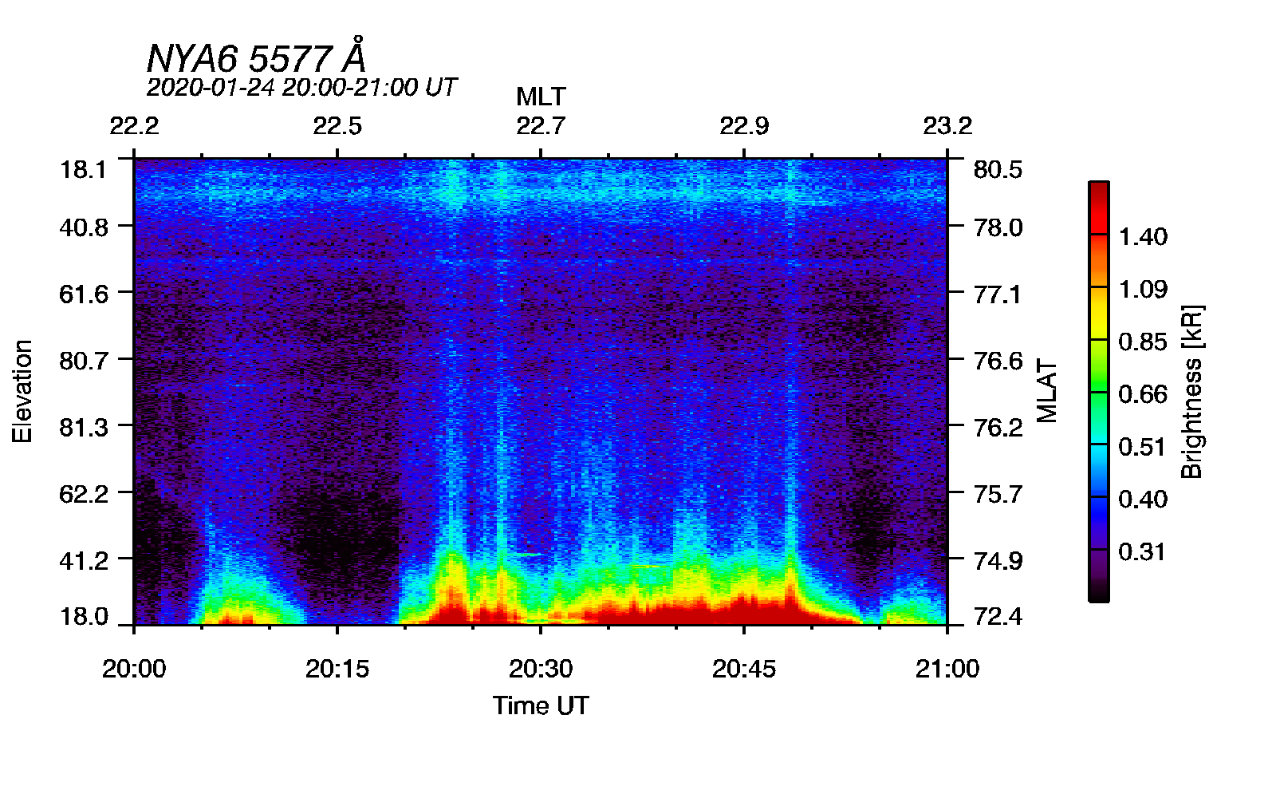Click colorbar value '0.51'

pyautogui.click(x=1143, y=447)
